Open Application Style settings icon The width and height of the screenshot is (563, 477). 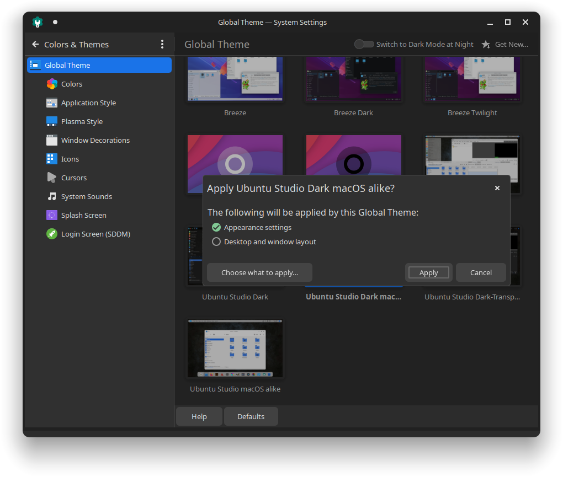pos(52,103)
